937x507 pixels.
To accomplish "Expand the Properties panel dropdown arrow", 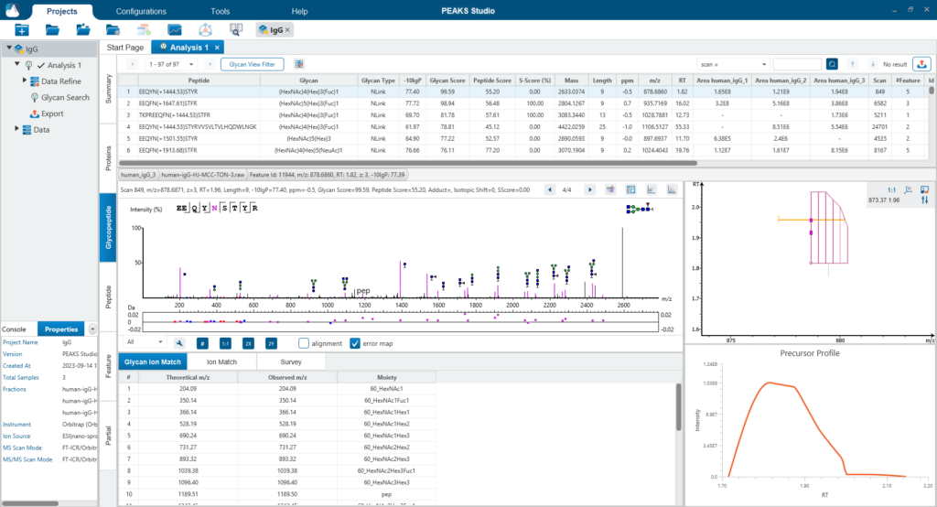I will coord(92,329).
